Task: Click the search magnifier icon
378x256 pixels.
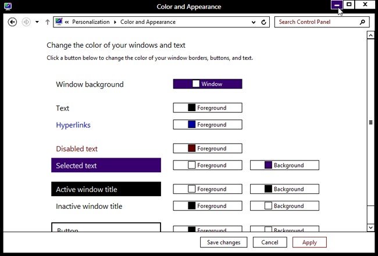Action: click(x=362, y=22)
